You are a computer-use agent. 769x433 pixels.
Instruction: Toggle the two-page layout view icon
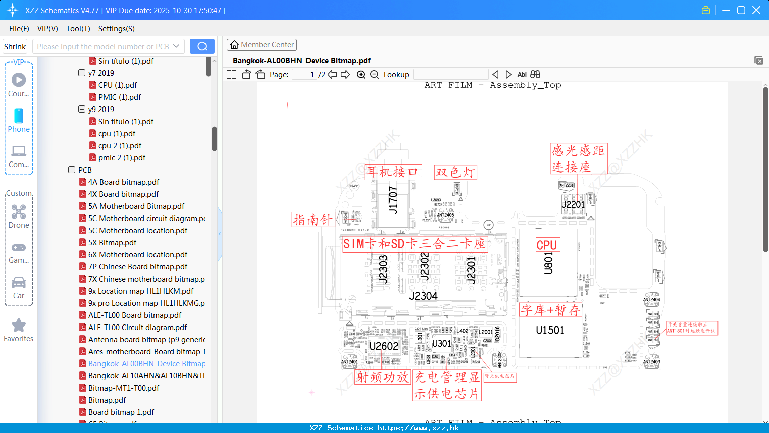click(x=232, y=75)
